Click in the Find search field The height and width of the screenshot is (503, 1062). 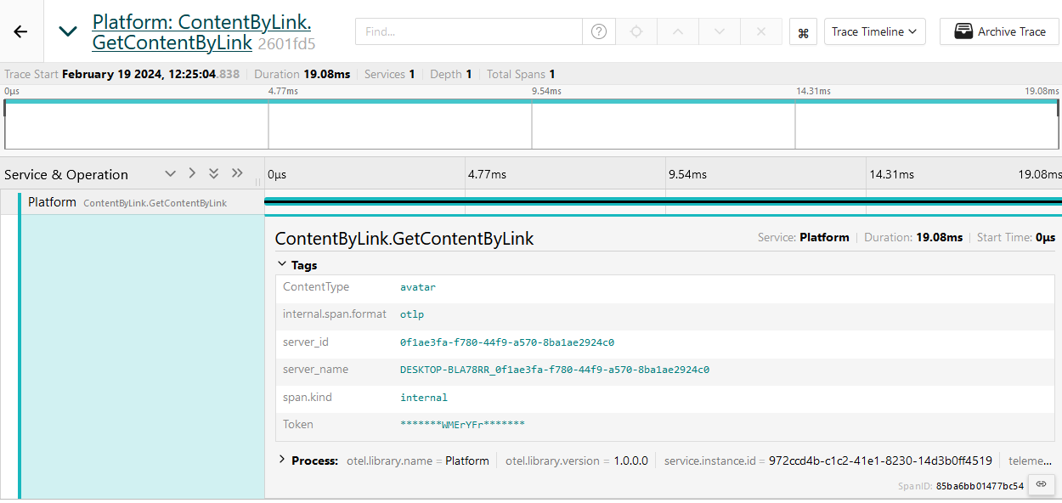tap(469, 31)
